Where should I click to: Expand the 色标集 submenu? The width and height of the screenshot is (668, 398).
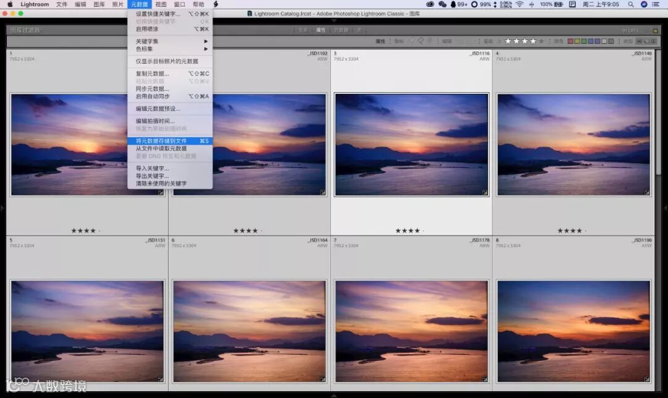(144, 49)
